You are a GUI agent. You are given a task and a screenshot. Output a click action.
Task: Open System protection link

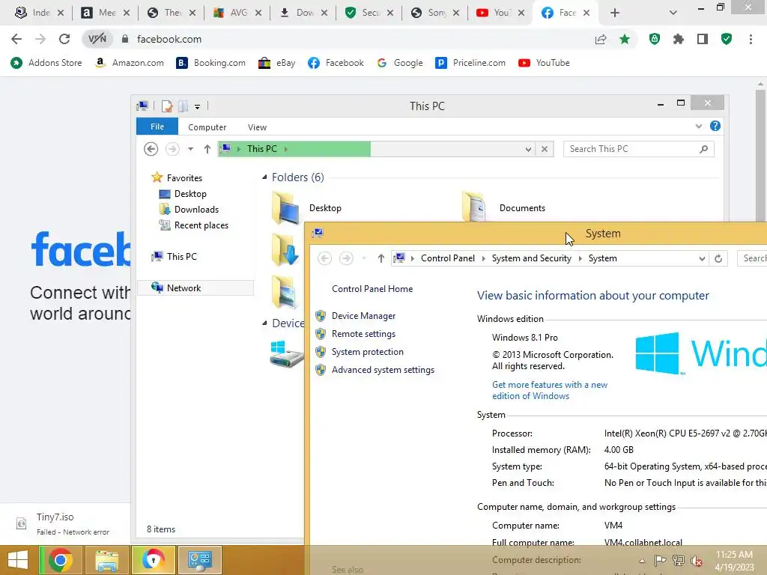(x=367, y=352)
